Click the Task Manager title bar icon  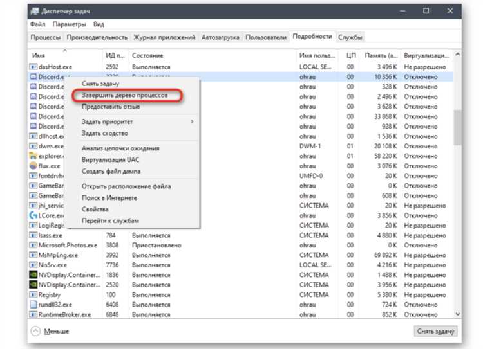pos(34,11)
